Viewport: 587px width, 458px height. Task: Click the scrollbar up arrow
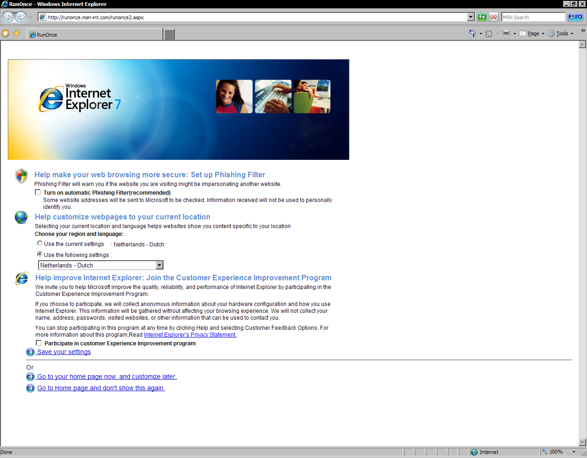pyautogui.click(x=582, y=44)
